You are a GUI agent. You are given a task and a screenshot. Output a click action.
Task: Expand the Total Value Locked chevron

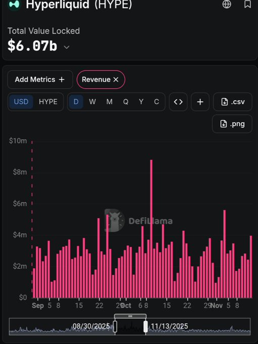pos(67,47)
